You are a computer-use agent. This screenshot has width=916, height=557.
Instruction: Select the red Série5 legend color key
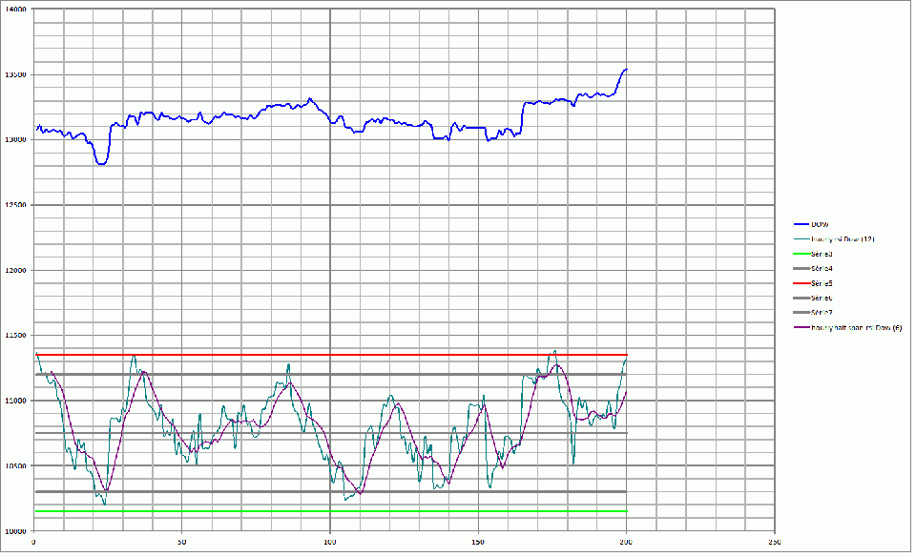[x=801, y=283]
